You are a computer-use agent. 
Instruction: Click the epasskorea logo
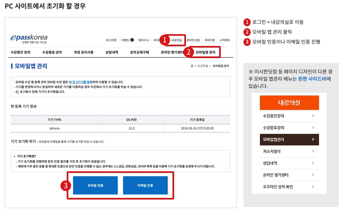click(29, 39)
